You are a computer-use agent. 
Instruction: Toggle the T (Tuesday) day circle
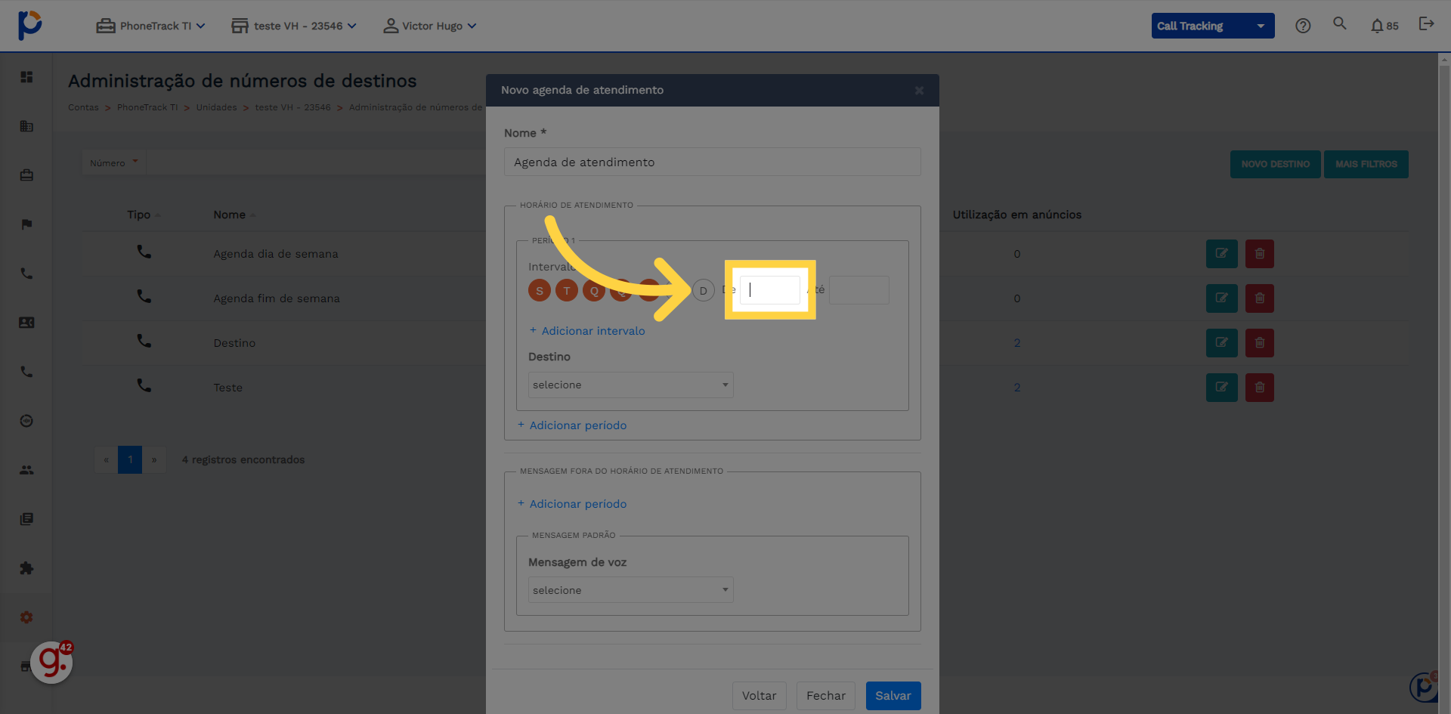click(x=567, y=290)
